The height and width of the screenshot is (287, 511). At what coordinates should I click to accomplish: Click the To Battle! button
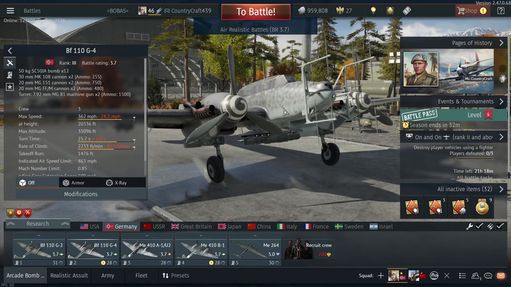(x=256, y=12)
